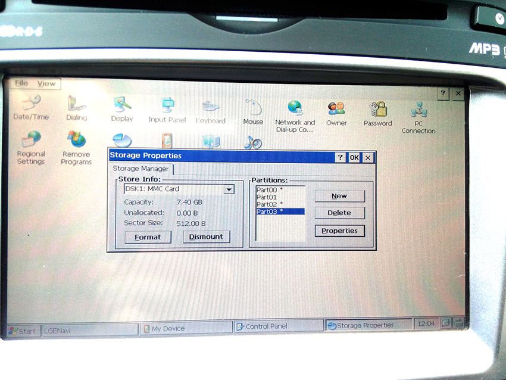Open the View menu
This screenshot has height=380, width=506.
pyautogui.click(x=46, y=83)
